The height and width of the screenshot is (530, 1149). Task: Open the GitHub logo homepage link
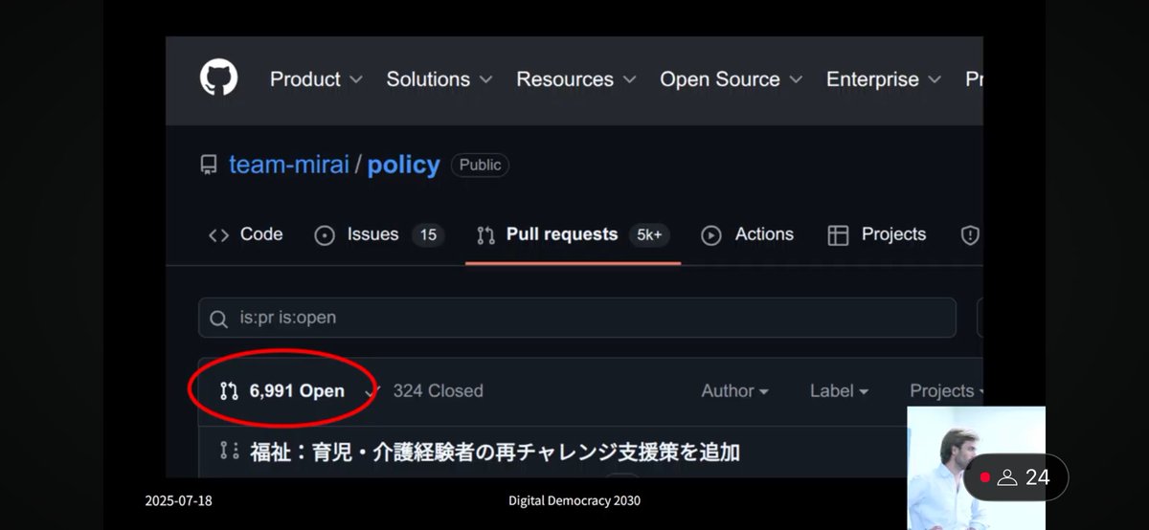[218, 78]
